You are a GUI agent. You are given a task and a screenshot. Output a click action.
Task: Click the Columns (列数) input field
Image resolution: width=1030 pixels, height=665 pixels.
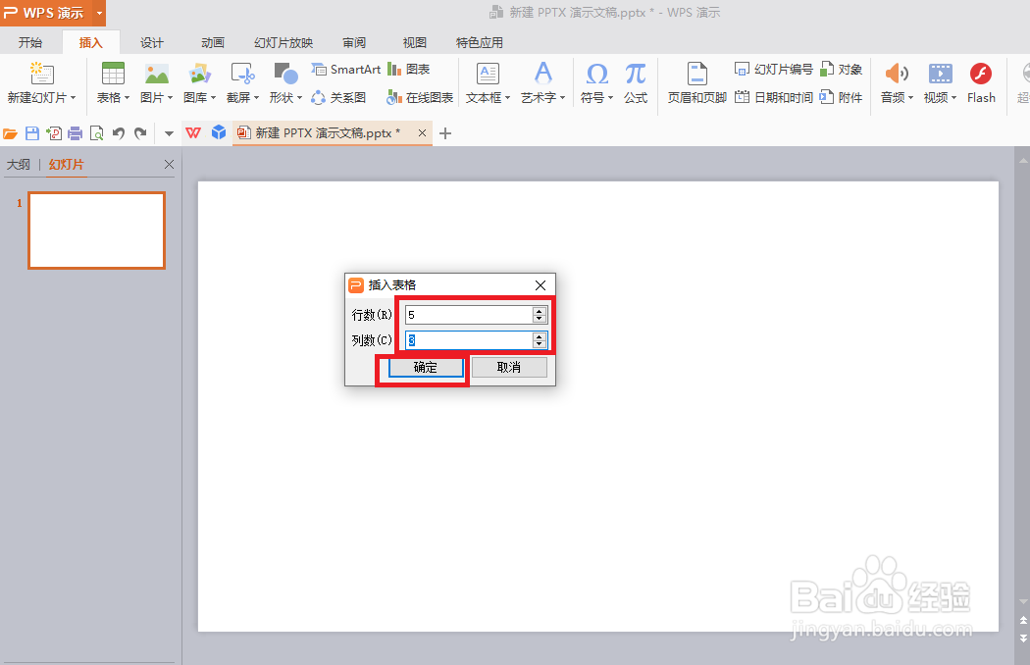(x=469, y=340)
